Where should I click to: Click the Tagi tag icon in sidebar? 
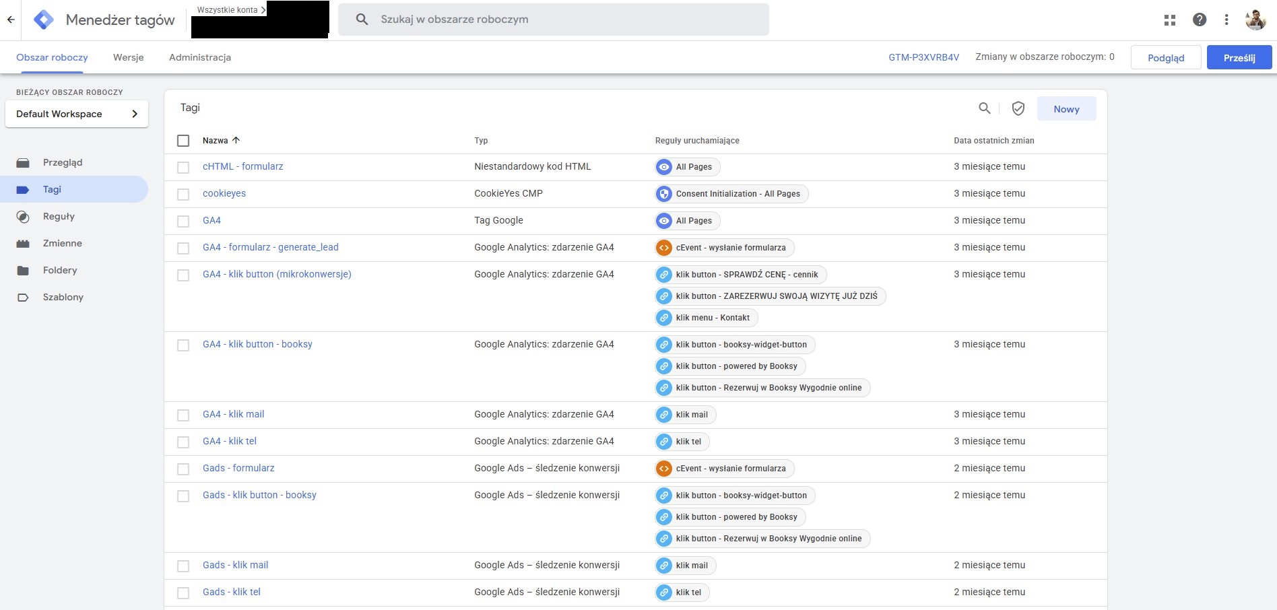[23, 190]
